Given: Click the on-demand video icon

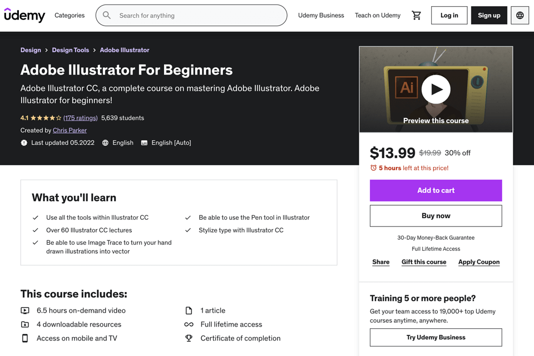Looking at the screenshot, I should tap(25, 310).
